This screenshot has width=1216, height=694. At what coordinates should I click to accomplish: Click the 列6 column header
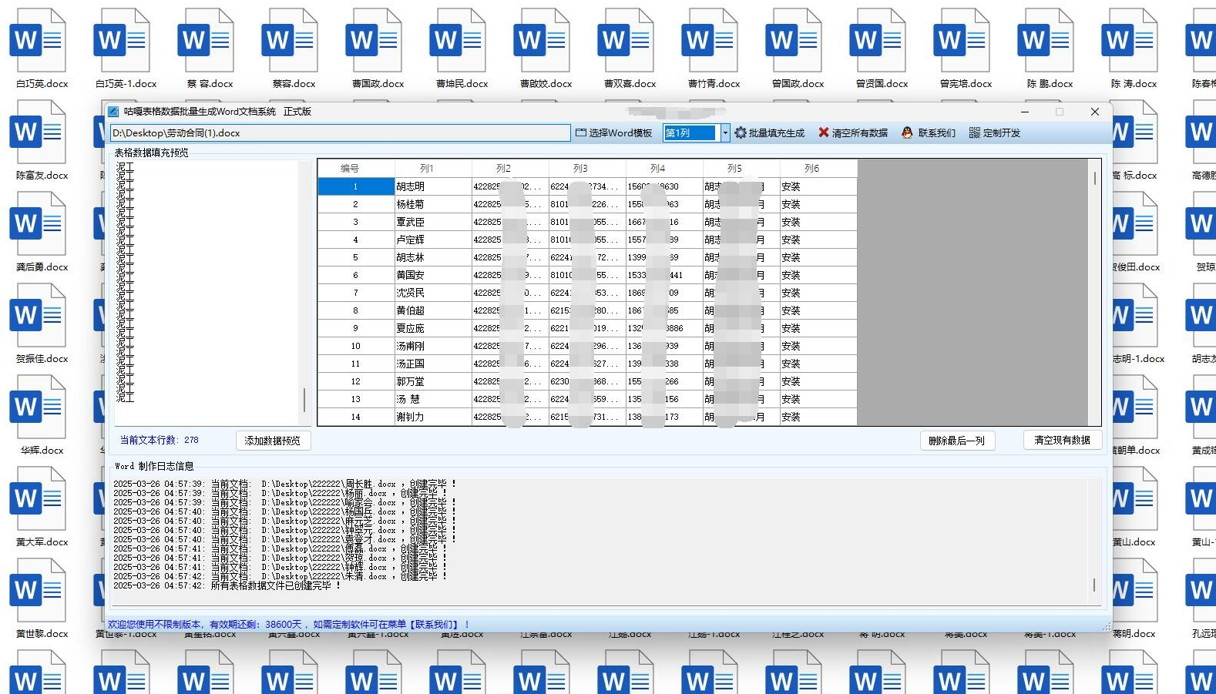coord(818,169)
